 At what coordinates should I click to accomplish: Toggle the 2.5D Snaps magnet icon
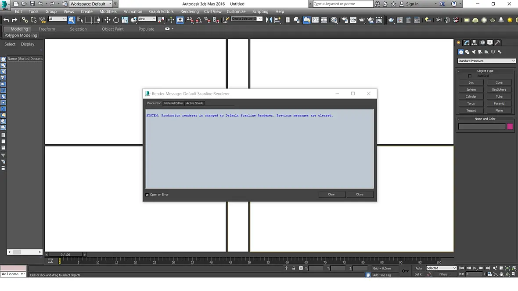click(x=190, y=20)
